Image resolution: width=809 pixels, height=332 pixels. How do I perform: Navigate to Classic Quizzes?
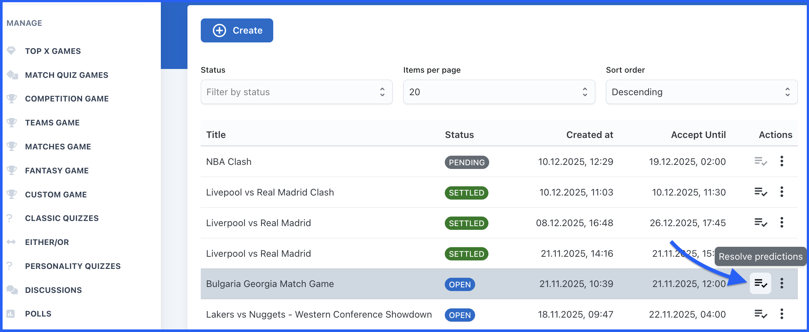[62, 218]
